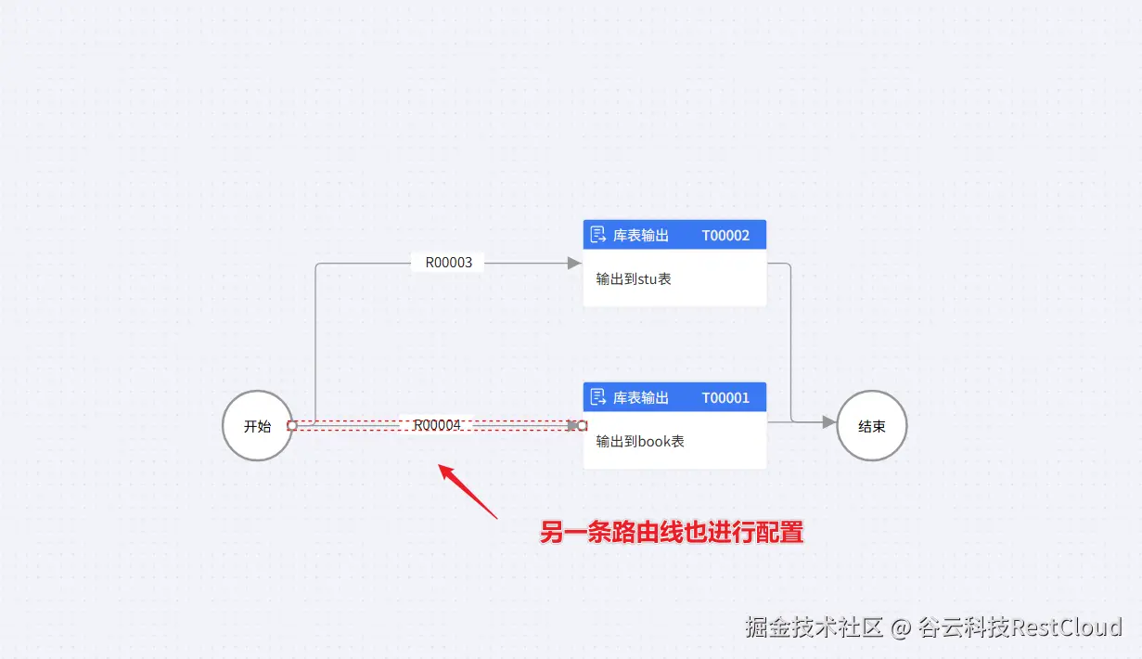The height and width of the screenshot is (659, 1142).
Task: Click the table output icon on T00002
Action: (x=598, y=235)
